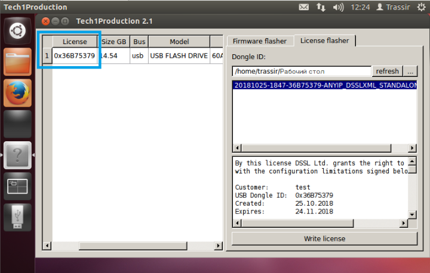Click the dark blank launcher icon
Viewport: 430px width, 273px height.
[17, 124]
